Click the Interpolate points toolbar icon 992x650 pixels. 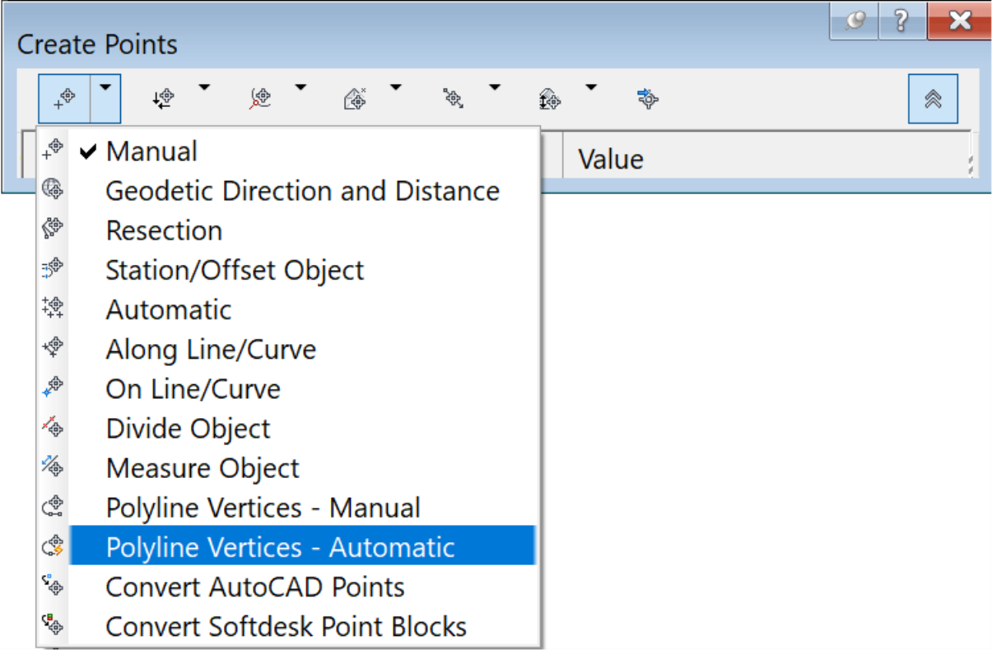point(453,100)
